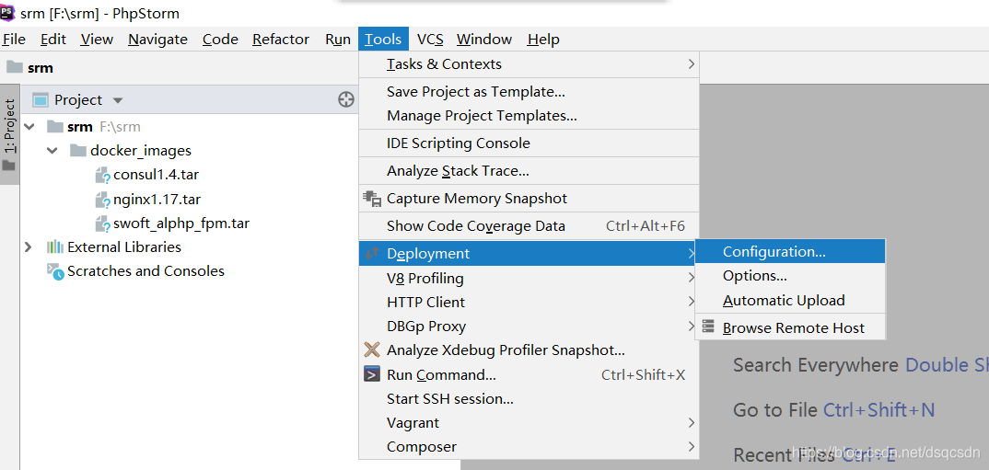
Task: Open the Help menu
Action: pos(543,39)
